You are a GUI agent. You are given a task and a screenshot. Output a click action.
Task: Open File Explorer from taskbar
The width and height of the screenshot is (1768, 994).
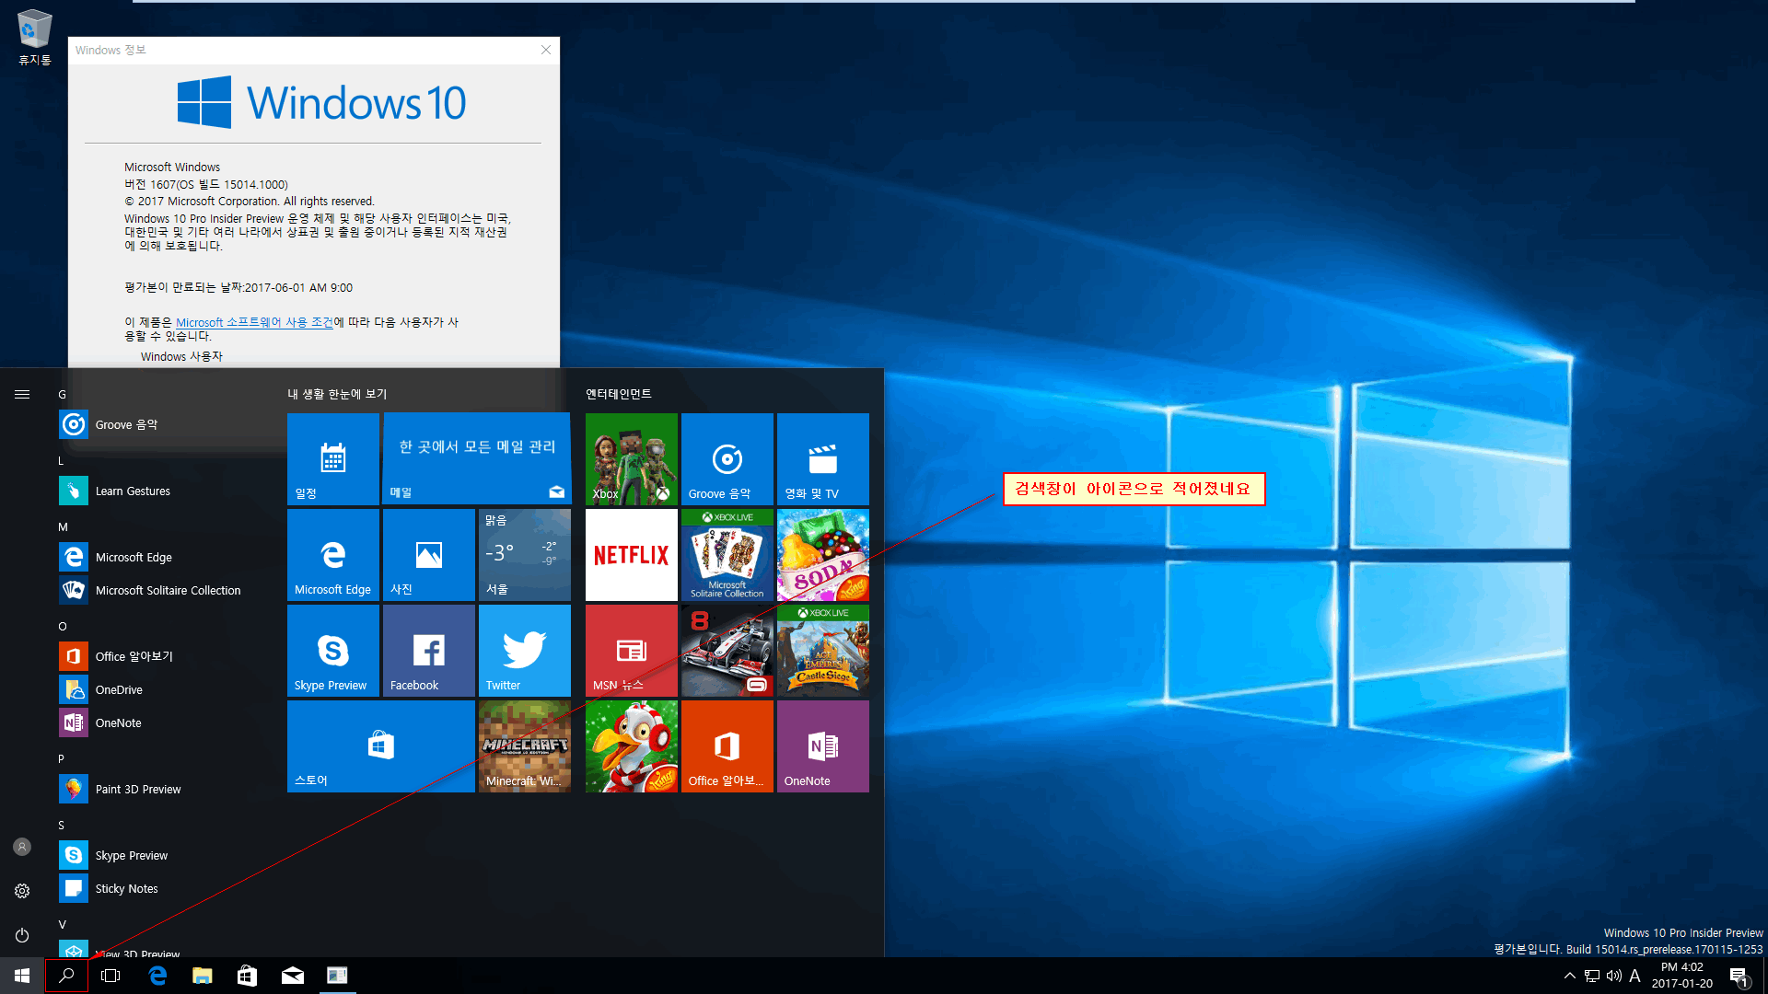[x=203, y=976]
